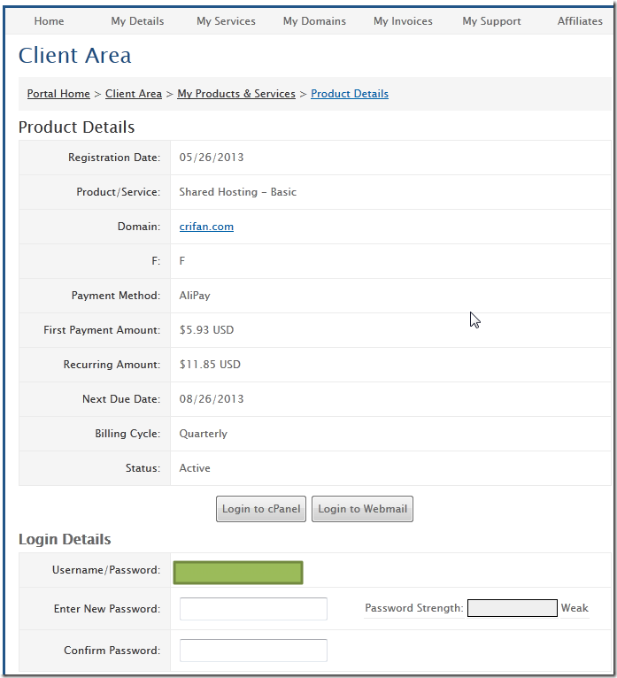Click Product Details breadcrumb link

click(350, 94)
